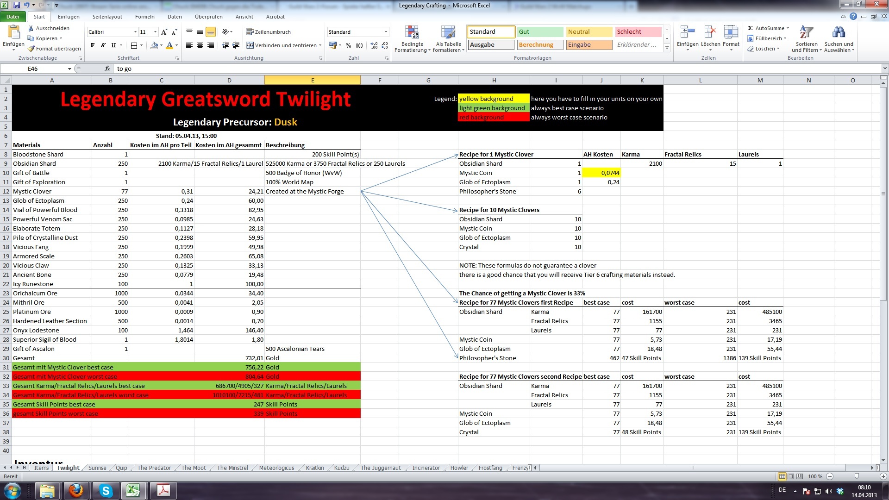Viewport: 889px width, 500px height.
Task: Apply the Neutral cell style
Action: tap(589, 32)
